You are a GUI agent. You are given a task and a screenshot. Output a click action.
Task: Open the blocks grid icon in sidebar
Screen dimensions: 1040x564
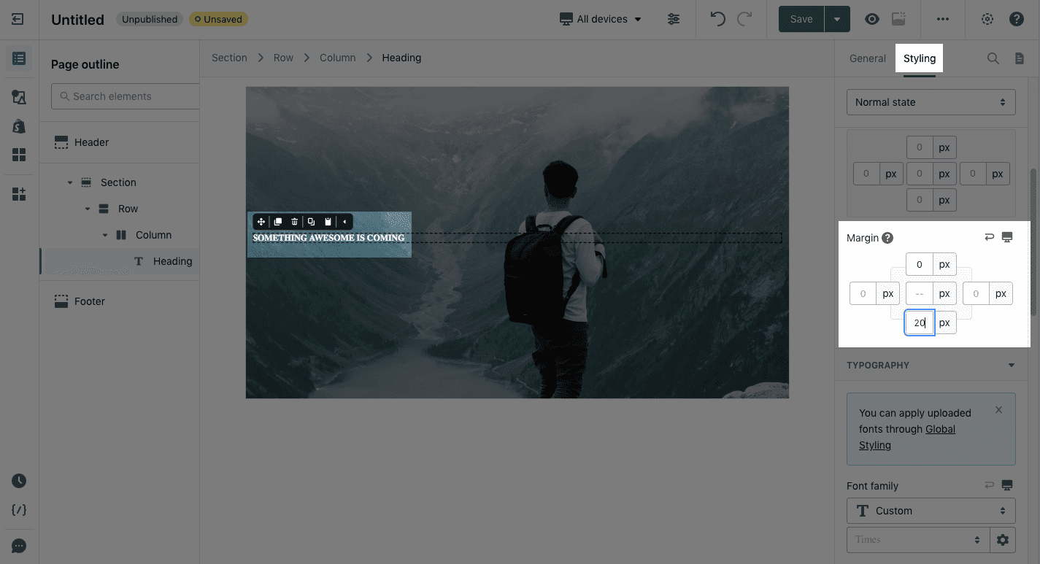(x=19, y=155)
